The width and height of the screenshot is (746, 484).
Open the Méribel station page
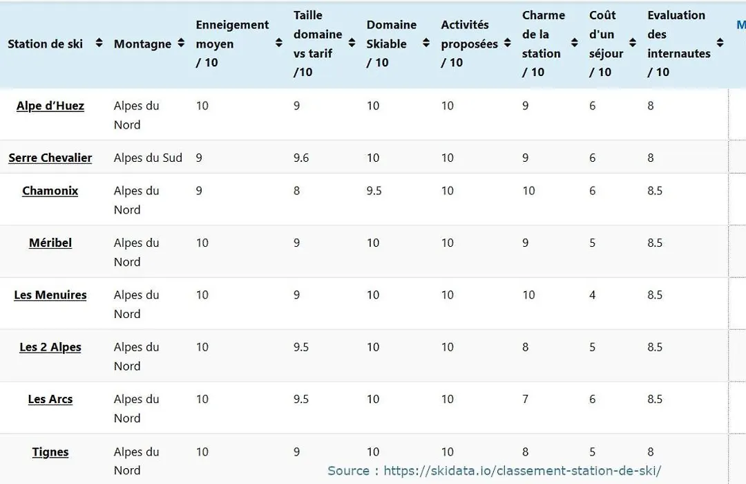click(50, 243)
